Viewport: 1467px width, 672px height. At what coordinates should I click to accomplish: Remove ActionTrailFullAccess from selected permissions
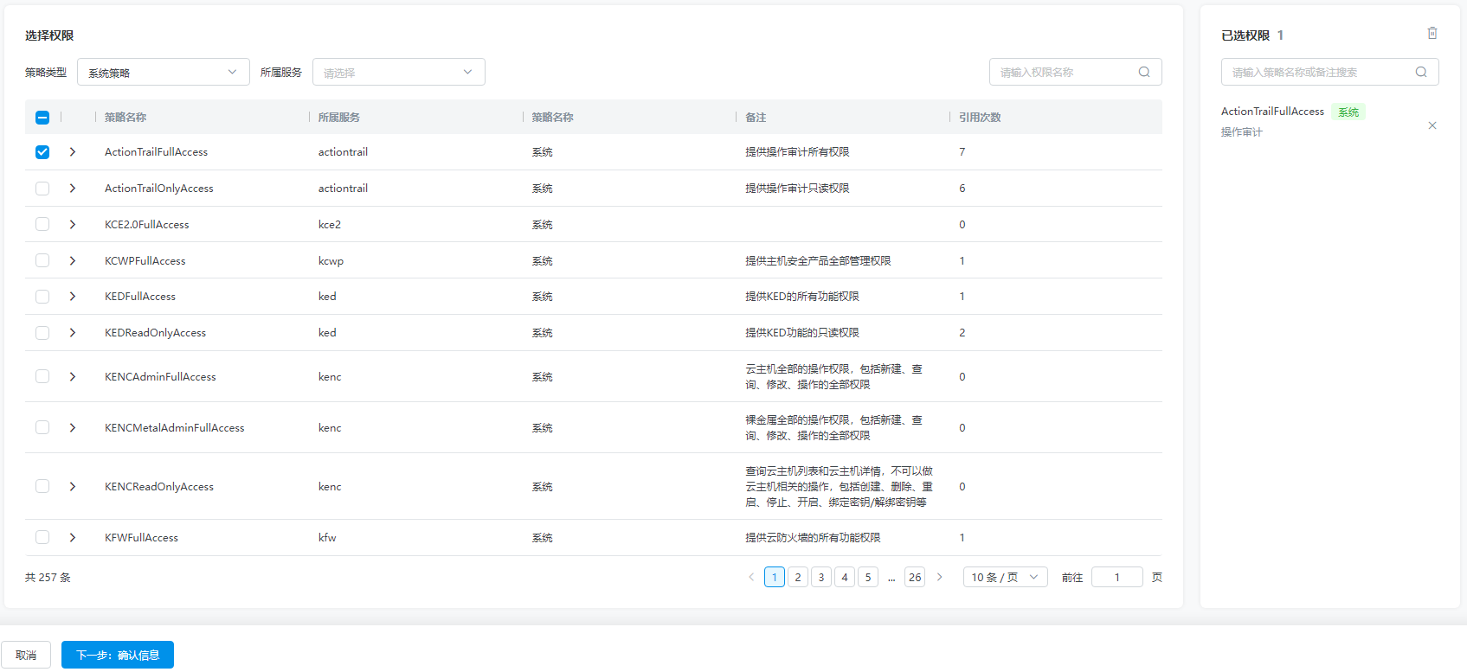(1432, 125)
